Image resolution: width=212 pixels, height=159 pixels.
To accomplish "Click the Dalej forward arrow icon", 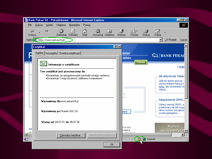I will (47, 31).
